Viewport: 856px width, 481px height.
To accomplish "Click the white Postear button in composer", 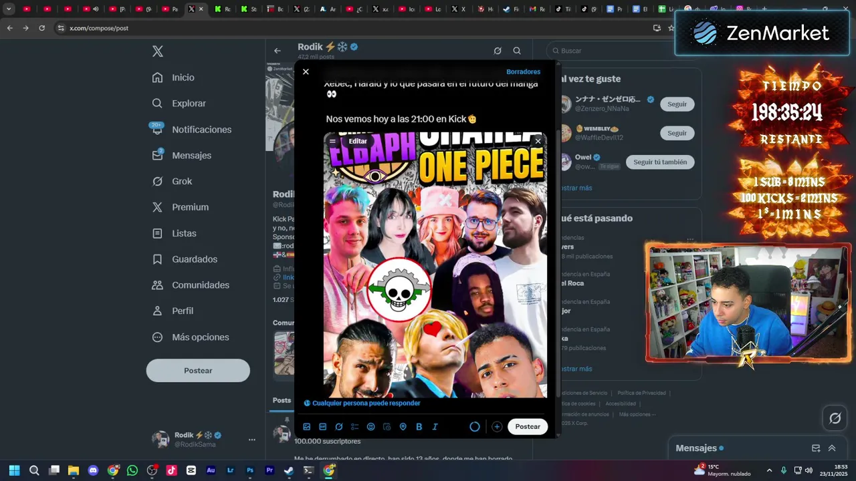I will tap(528, 427).
